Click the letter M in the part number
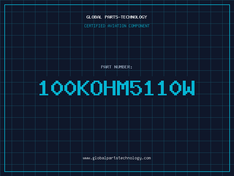 click(x=123, y=88)
